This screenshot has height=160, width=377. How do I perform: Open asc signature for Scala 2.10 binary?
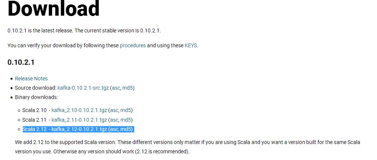pyautogui.click(x=114, y=110)
